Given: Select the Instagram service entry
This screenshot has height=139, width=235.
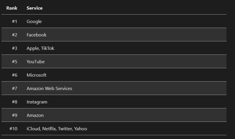Looking at the screenshot, I should [x=37, y=102].
